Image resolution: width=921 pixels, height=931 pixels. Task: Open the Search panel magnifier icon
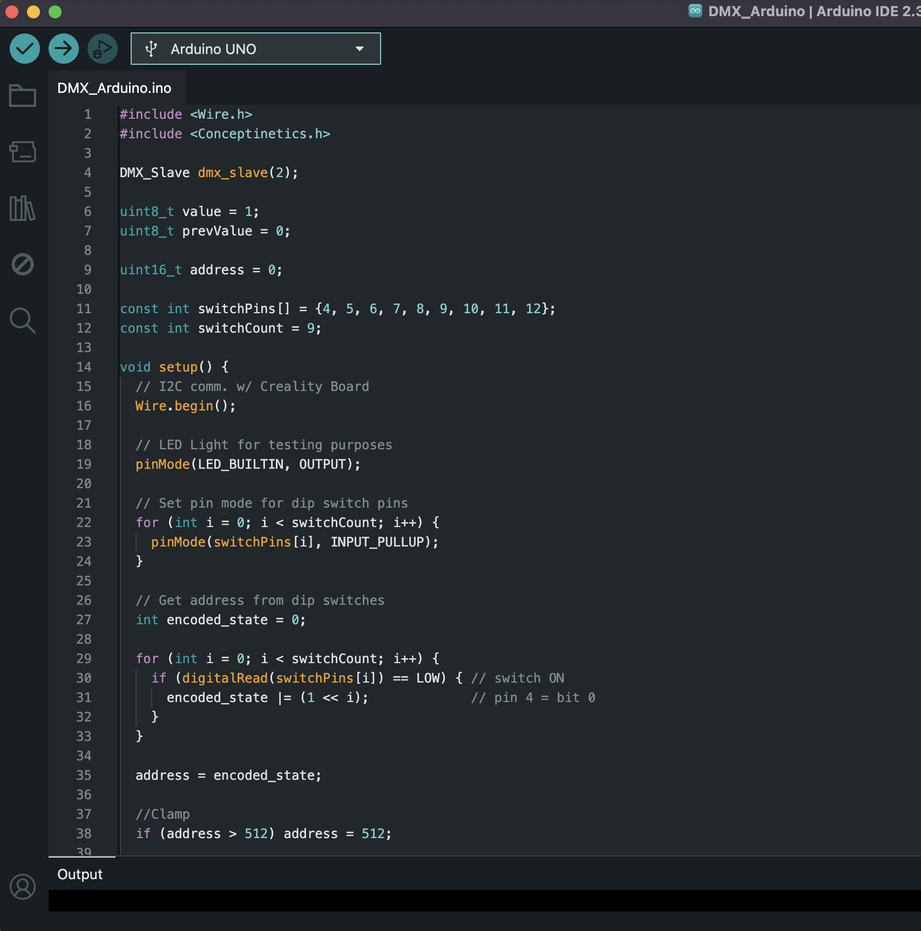pyautogui.click(x=23, y=320)
